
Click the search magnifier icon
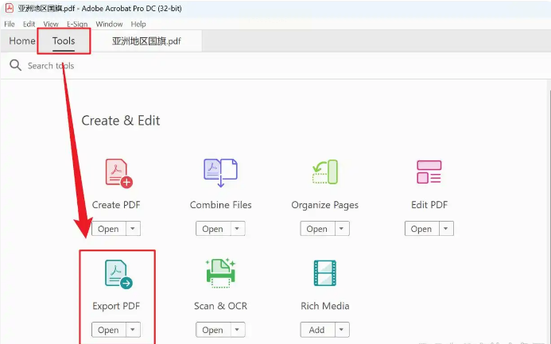click(15, 65)
